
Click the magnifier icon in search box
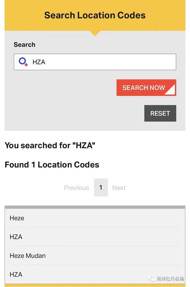click(x=23, y=62)
